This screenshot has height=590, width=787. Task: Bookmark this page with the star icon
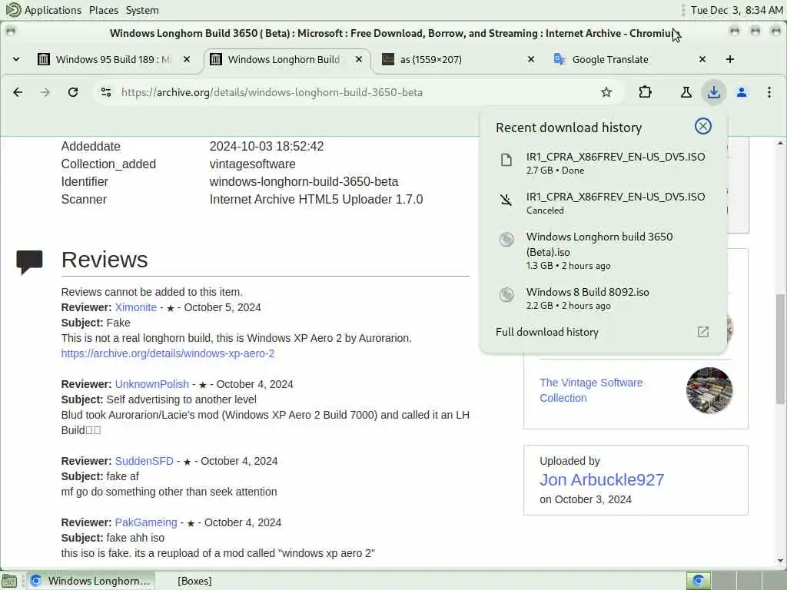(x=606, y=92)
